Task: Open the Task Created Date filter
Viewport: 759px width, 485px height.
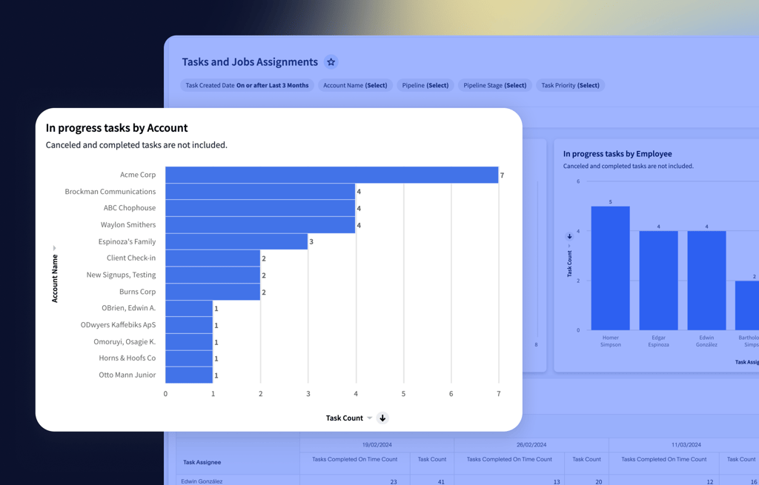Action: 247,85
